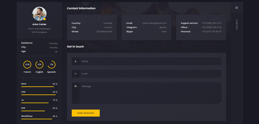Click into the Email input field
259x124 pixels.
[x=150, y=74]
